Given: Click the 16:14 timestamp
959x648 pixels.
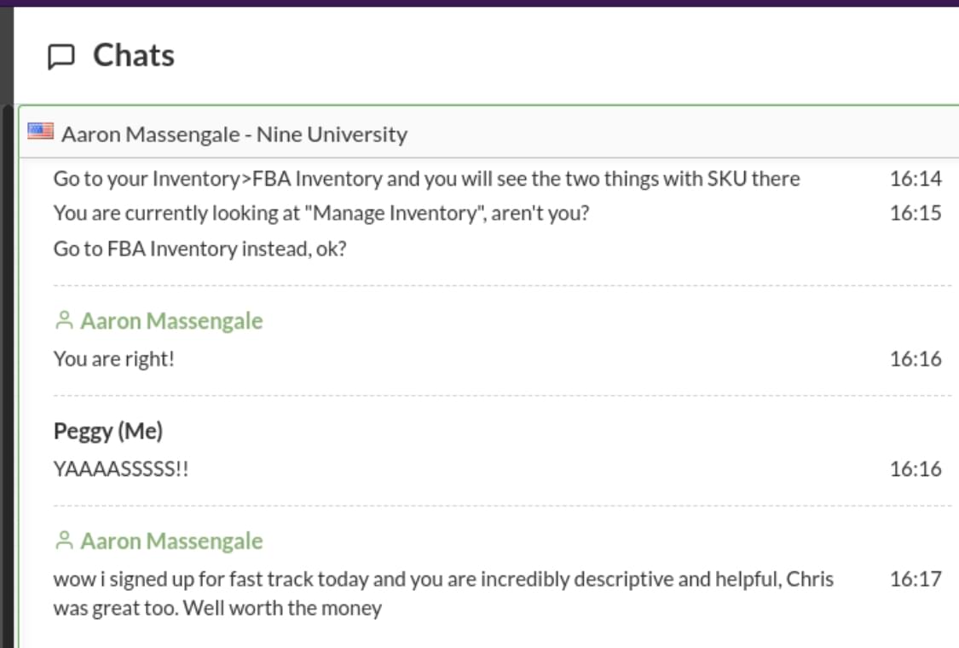Looking at the screenshot, I should 916,179.
